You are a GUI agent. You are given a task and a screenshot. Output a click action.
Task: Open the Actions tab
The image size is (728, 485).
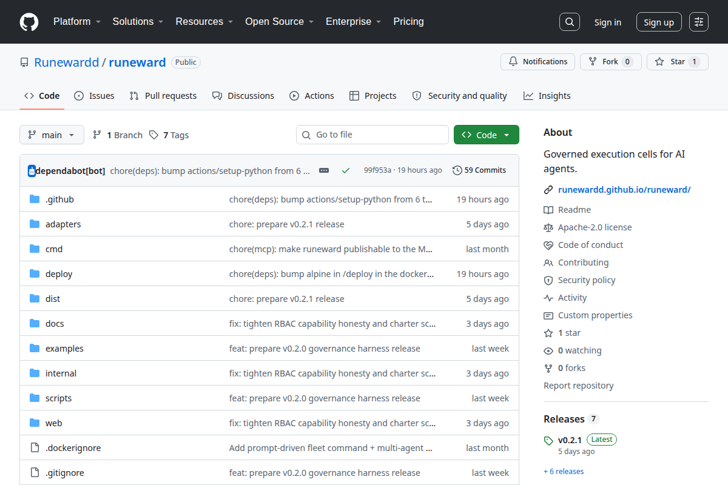(x=312, y=96)
